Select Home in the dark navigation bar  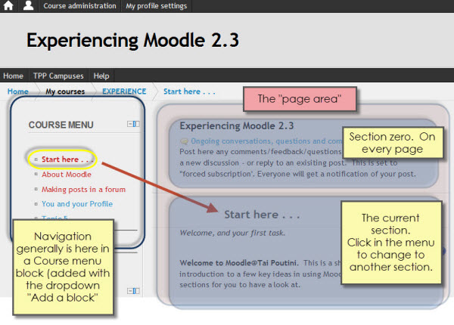(x=13, y=76)
